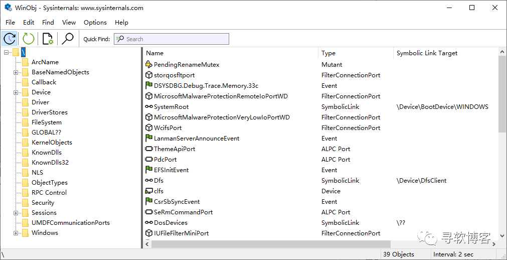Click the WcifsPort cube icon

point(148,127)
